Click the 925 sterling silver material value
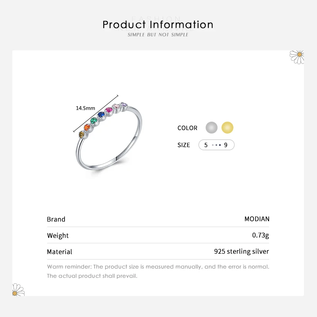The width and height of the screenshot is (317, 317). pos(241,252)
